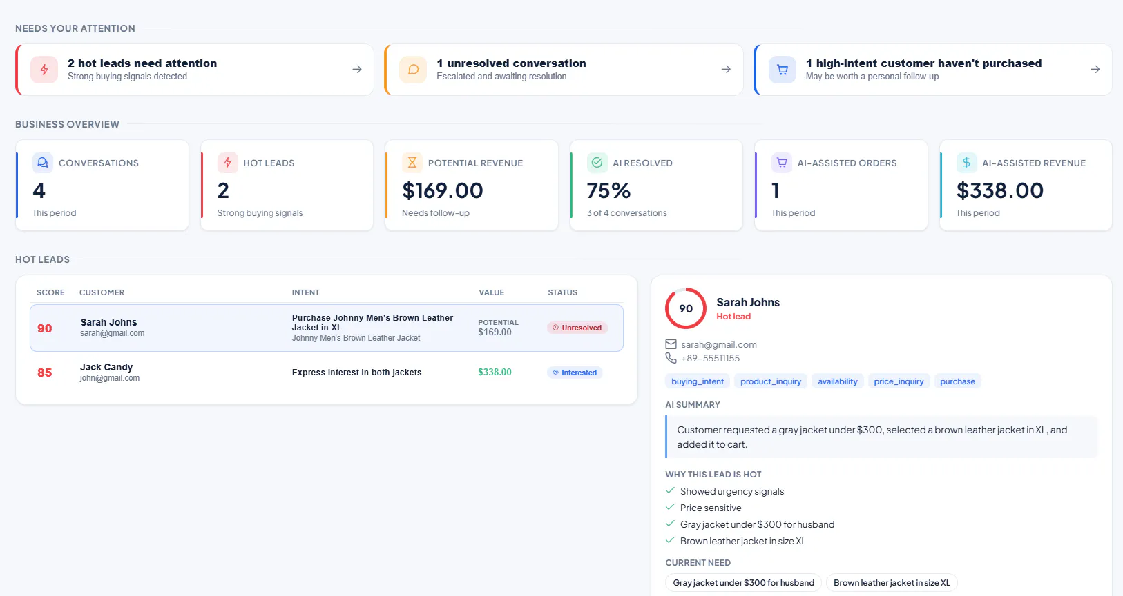This screenshot has height=596, width=1123.
Task: Click the phone number +89-55511155
Action: 710,358
